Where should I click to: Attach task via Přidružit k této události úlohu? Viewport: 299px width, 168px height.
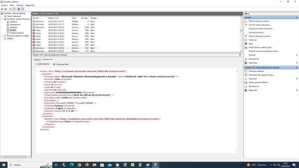pos(261,75)
